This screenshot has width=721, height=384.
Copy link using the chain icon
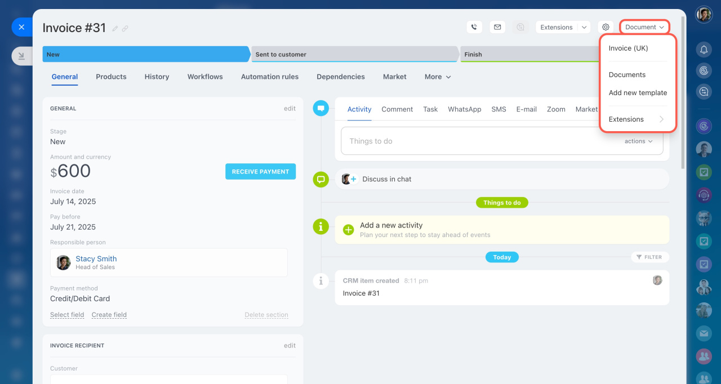click(x=125, y=29)
